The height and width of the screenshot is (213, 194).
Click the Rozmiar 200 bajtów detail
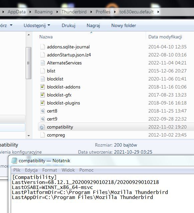point(116,145)
